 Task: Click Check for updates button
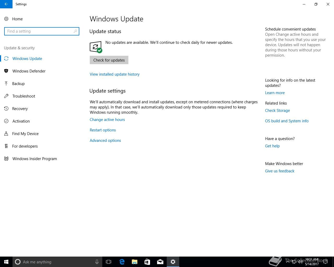109,60
